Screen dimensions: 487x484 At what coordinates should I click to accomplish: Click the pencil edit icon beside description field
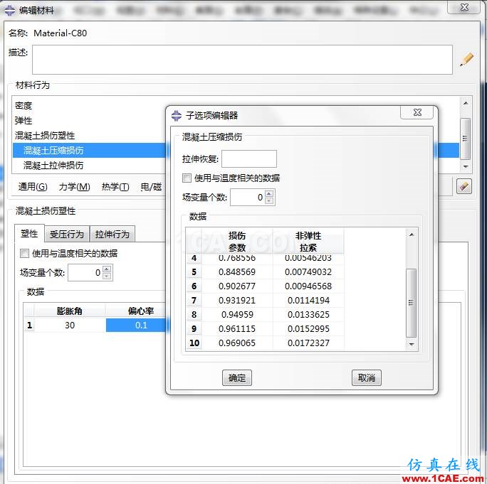point(466,59)
